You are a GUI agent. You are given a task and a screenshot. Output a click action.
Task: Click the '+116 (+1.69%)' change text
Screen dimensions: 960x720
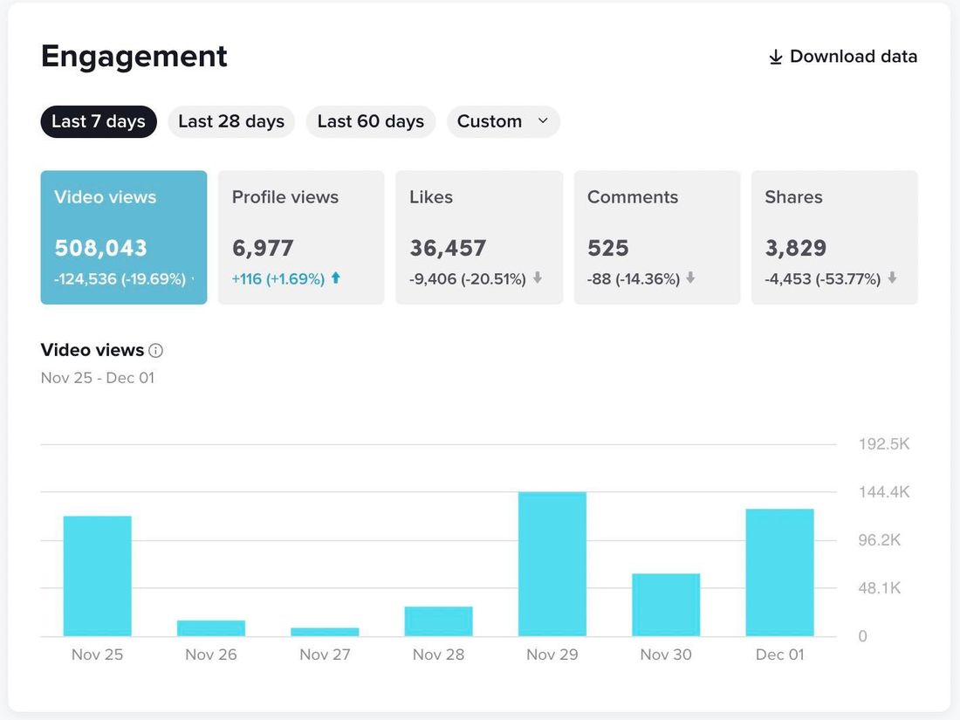pyautogui.click(x=278, y=279)
